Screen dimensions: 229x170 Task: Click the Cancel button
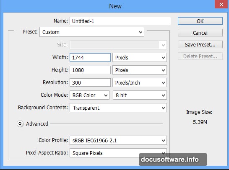coord(200,33)
